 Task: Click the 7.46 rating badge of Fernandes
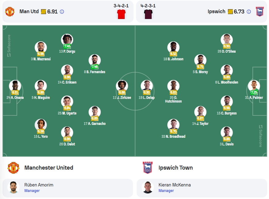(95, 67)
